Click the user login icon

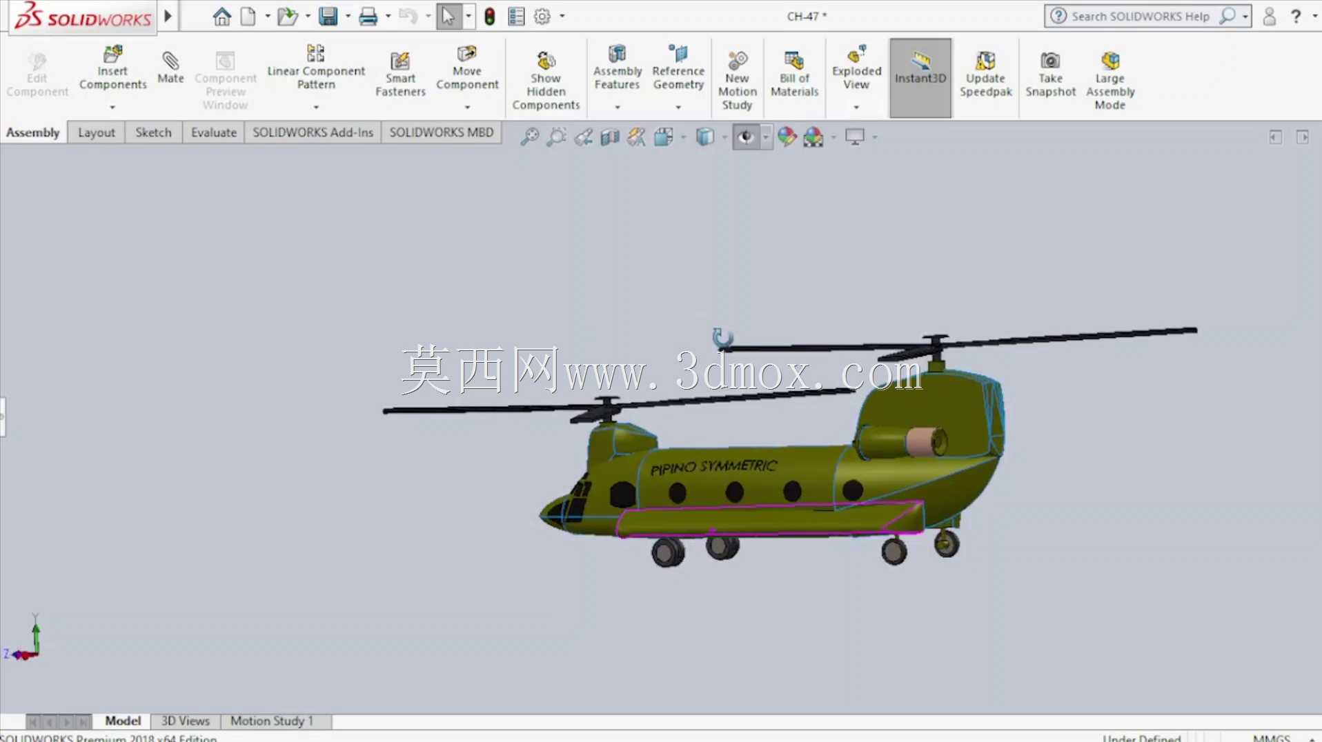pyautogui.click(x=1269, y=16)
